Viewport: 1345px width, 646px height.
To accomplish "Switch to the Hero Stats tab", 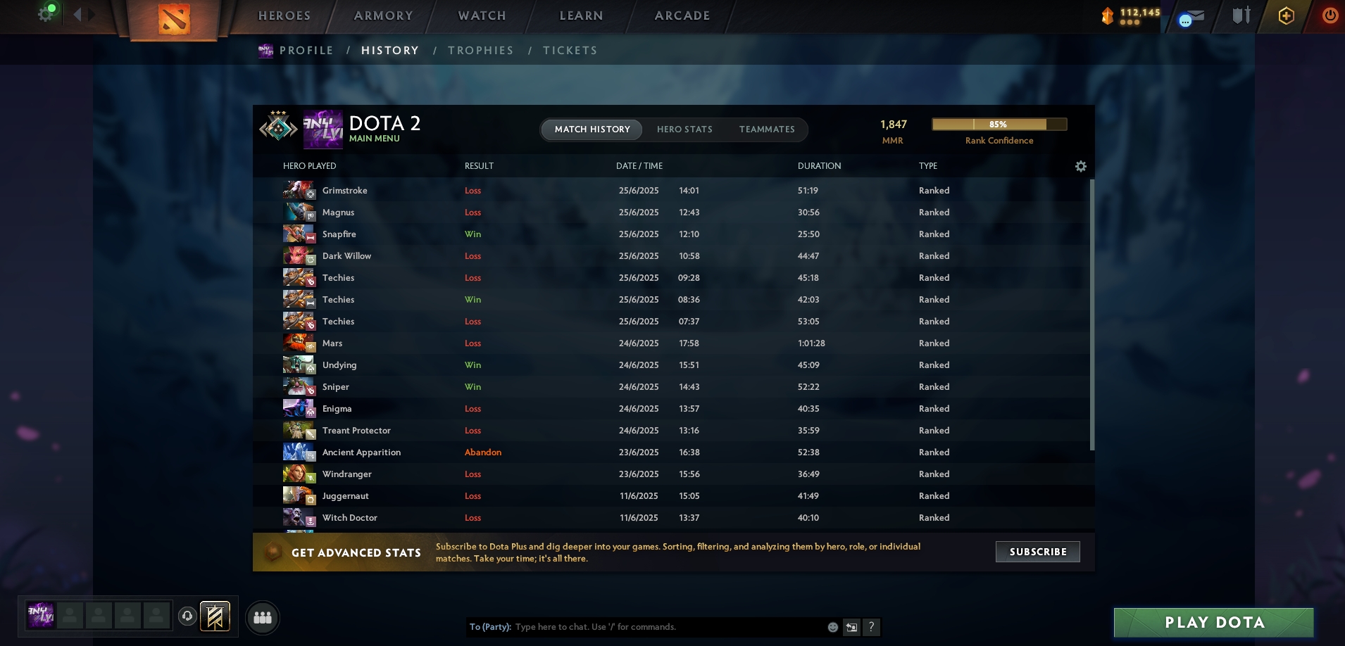I will pyautogui.click(x=684, y=129).
